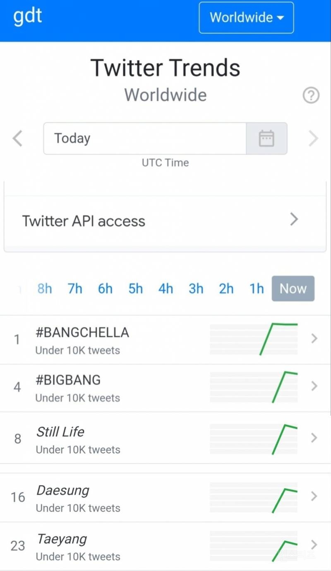Viewport: 331px width, 571px height.
Task: Open #BANGCHELLA trend details chevron
Action: coord(314,339)
